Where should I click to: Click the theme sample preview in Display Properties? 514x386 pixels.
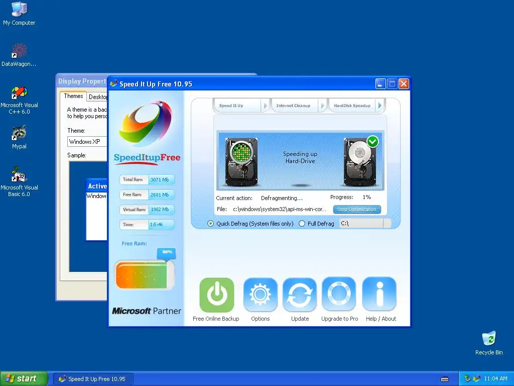tap(88, 217)
